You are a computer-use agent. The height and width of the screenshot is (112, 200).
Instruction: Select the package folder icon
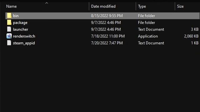[x=9, y=22]
